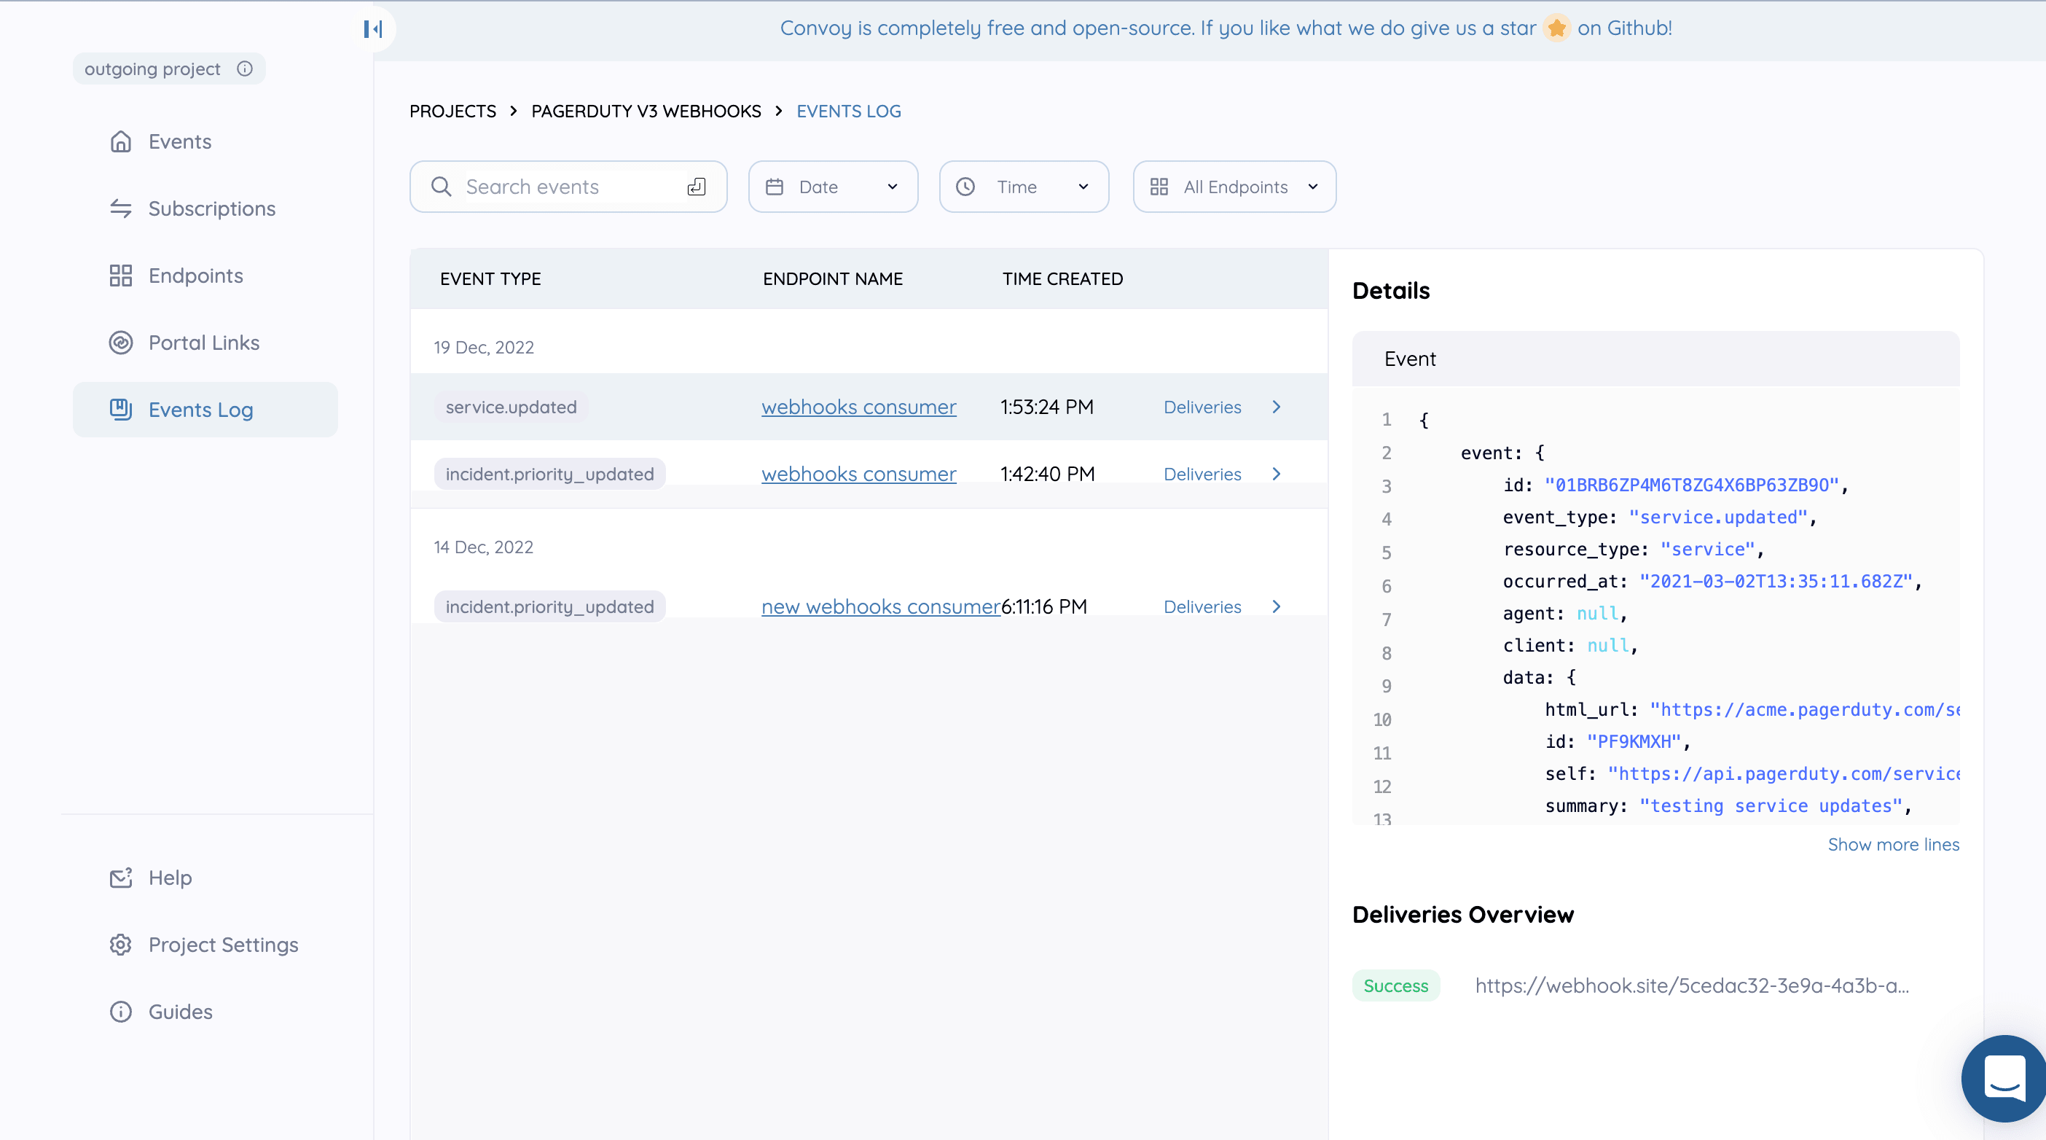Go to Guides in the sidebar
The image size is (2046, 1140).
click(180, 1011)
